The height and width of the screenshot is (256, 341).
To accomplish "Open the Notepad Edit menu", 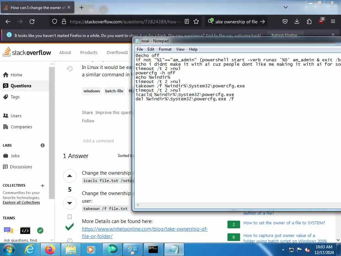I will click(151, 49).
